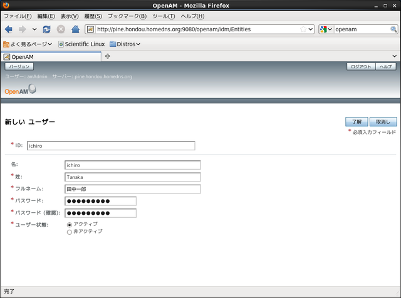The image size is (401, 298).
Task: Open the ブックマーク(B) menu
Action: pyautogui.click(x=127, y=16)
